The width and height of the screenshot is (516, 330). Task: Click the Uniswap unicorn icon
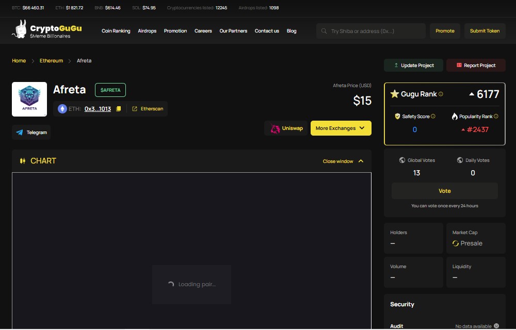275,128
